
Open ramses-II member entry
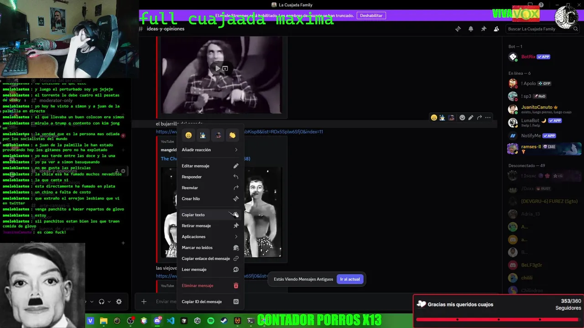[x=543, y=149]
